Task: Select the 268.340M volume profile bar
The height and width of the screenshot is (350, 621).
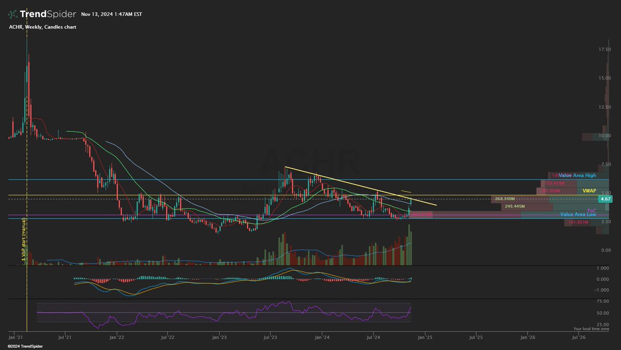Action: 505,199
